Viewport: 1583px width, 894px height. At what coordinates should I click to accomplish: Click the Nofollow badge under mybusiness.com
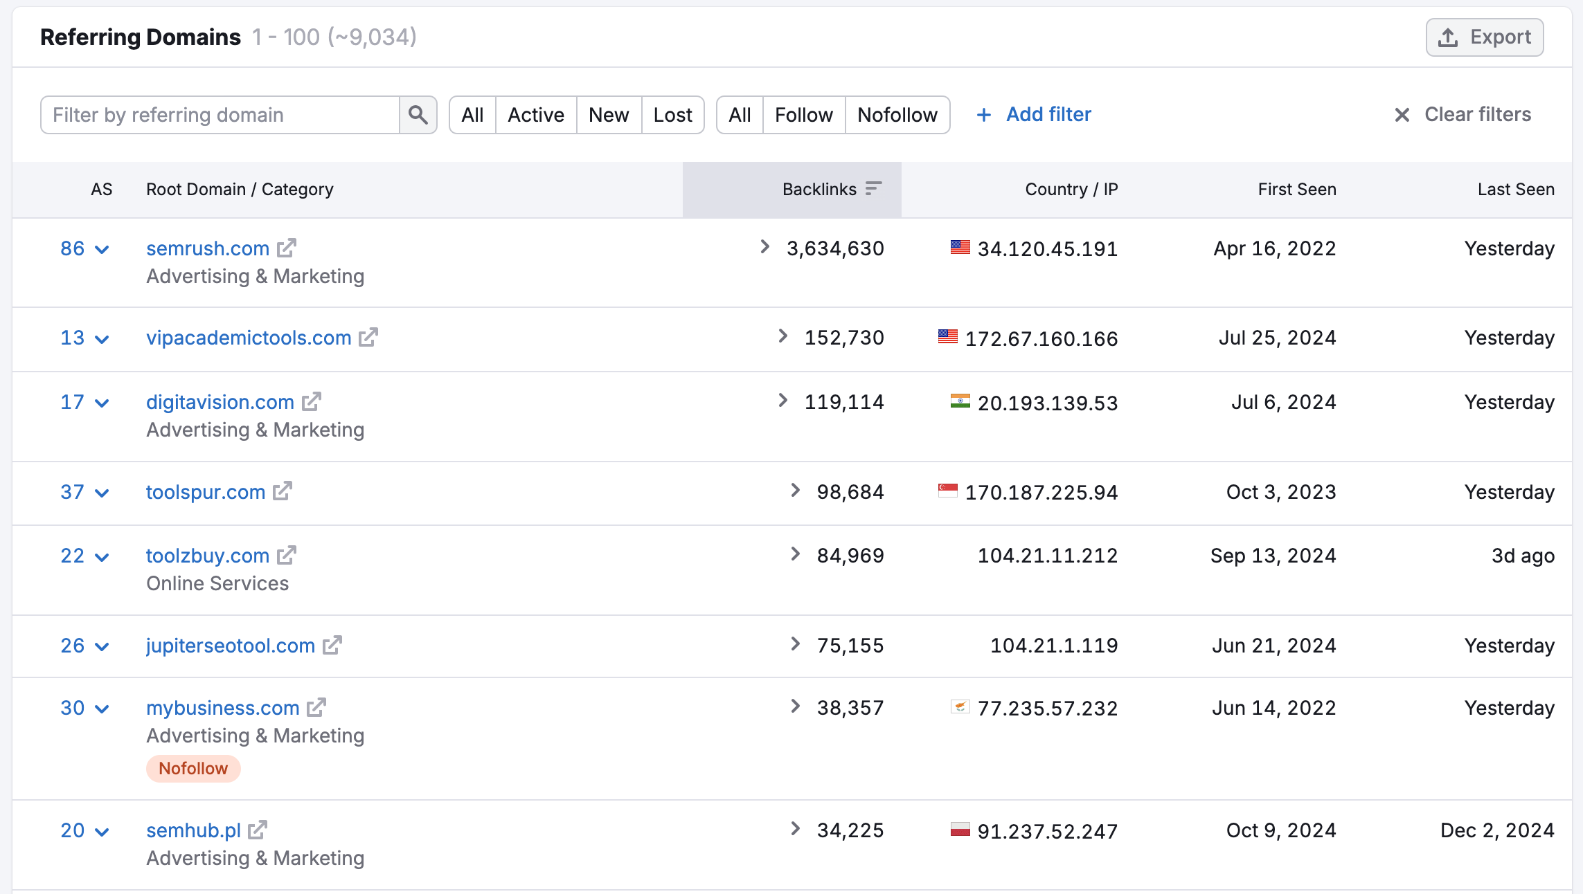(193, 768)
